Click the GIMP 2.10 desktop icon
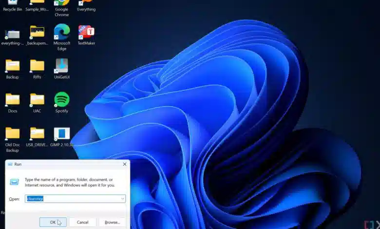Screen dimensions: 380x229 [x=61, y=137]
